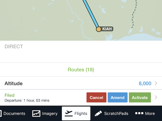Click the Imagery tab chart icon
Image resolution: width=162 pixels, height=121 pixels.
[36, 113]
